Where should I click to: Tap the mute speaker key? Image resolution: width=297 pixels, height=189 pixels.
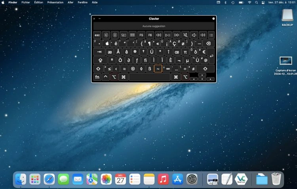[x=185, y=35]
